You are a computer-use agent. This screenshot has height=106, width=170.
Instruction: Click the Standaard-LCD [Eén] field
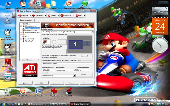click(x=67, y=64)
